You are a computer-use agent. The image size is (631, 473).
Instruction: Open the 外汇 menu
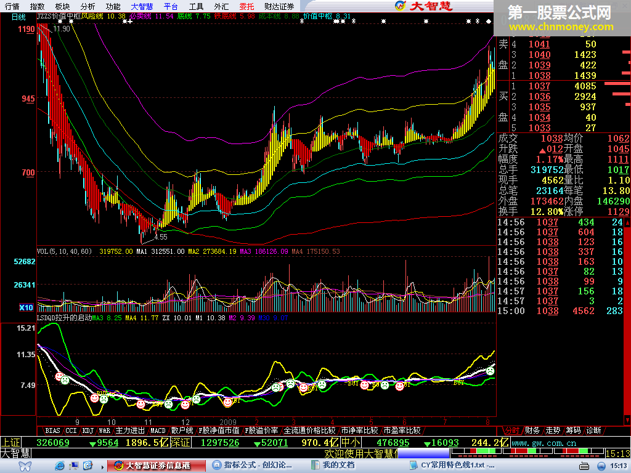pos(221,6)
